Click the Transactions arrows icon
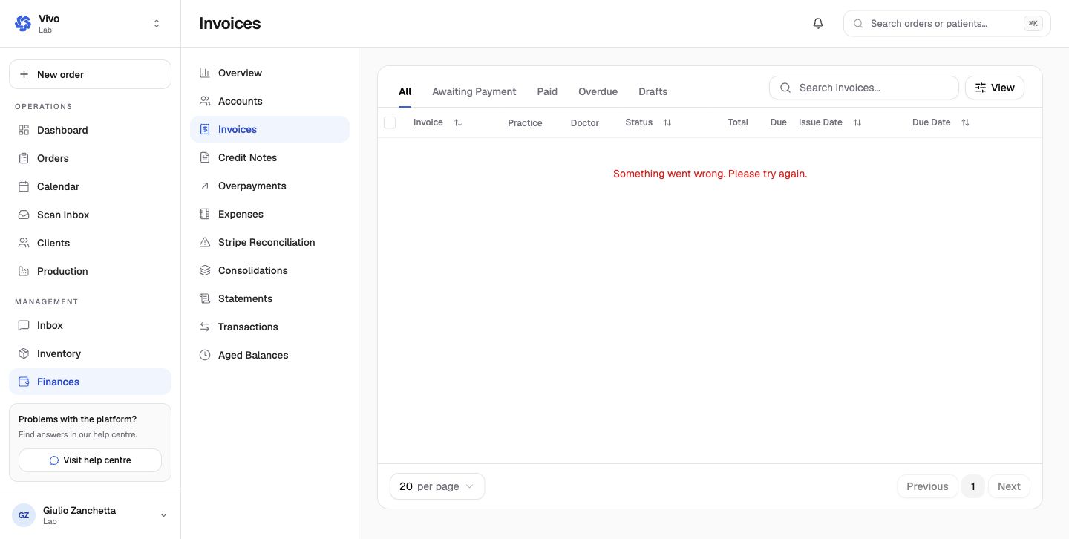 pyautogui.click(x=205, y=327)
